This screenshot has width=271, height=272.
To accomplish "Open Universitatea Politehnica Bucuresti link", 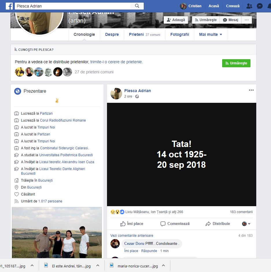I will pos(66,155).
